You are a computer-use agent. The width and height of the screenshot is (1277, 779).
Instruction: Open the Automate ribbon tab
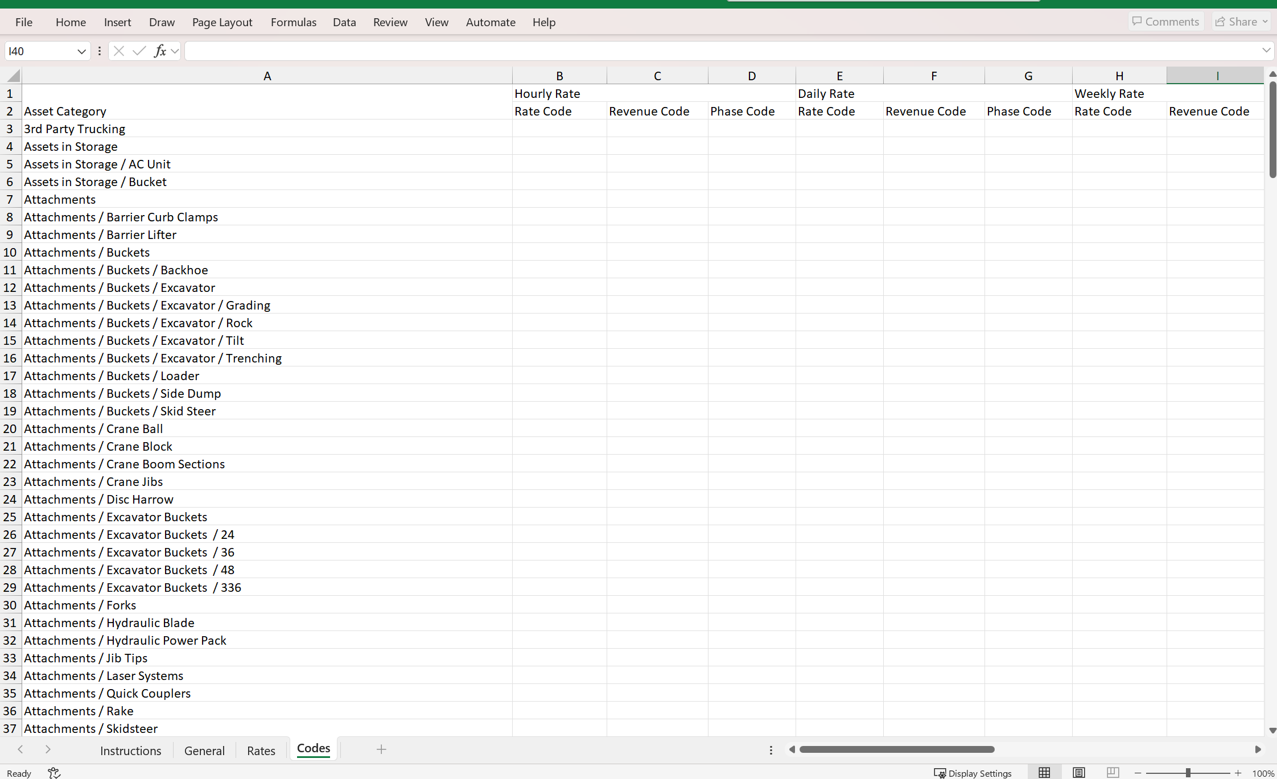[491, 22]
